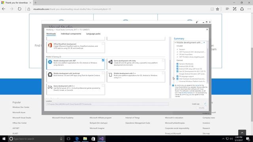Open Task View on the taskbar
Screen dimensions: 253x142
68,138
